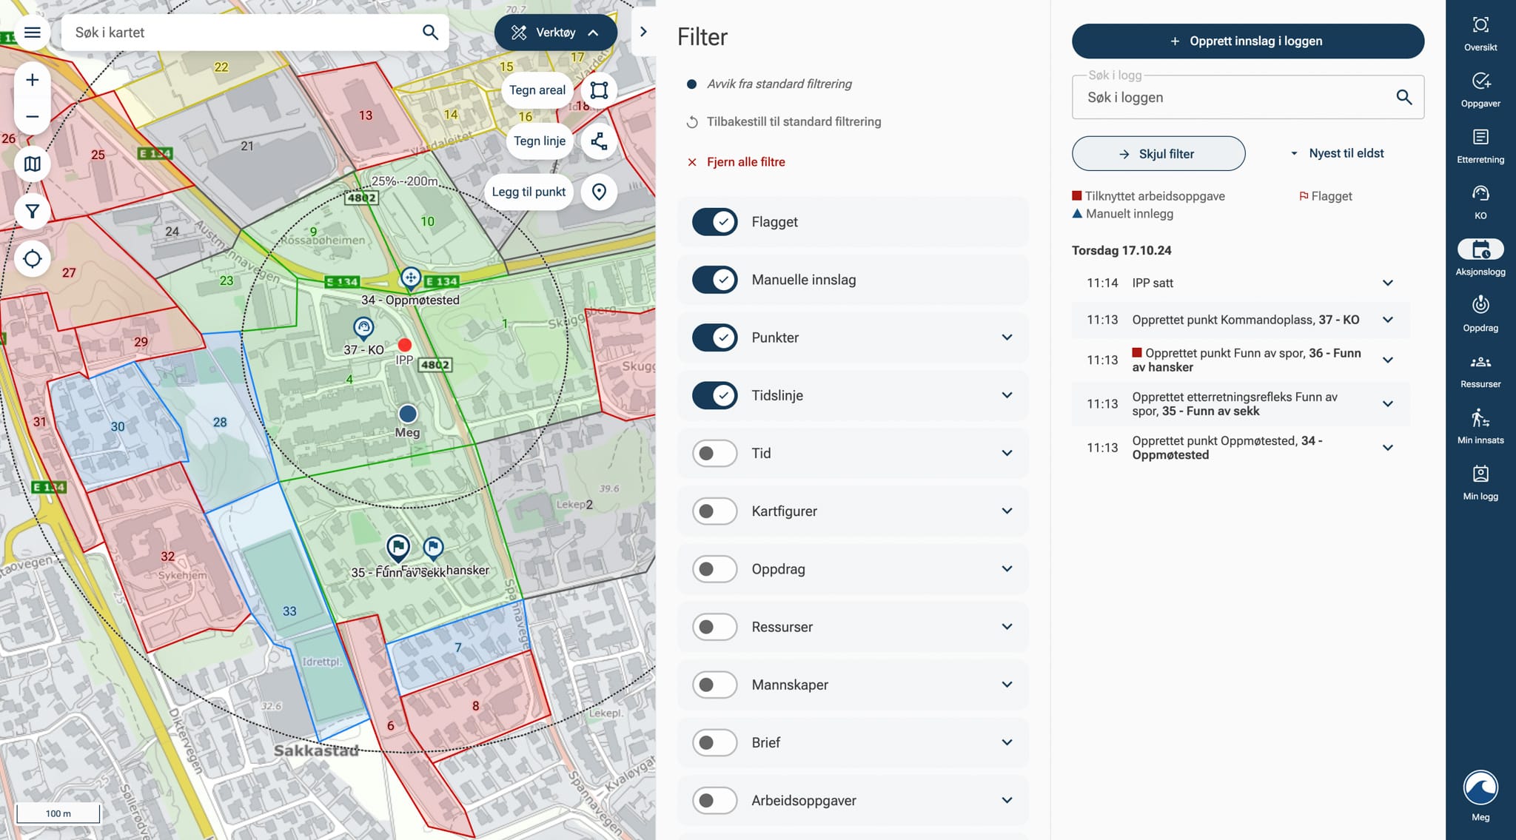
Task: Expand the IPP satt log entry
Action: [x=1387, y=283]
